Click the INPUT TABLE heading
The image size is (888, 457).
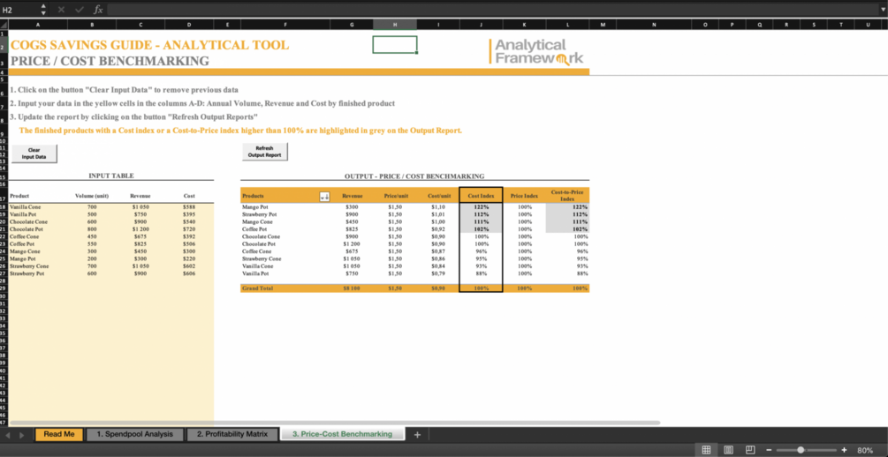pos(111,176)
